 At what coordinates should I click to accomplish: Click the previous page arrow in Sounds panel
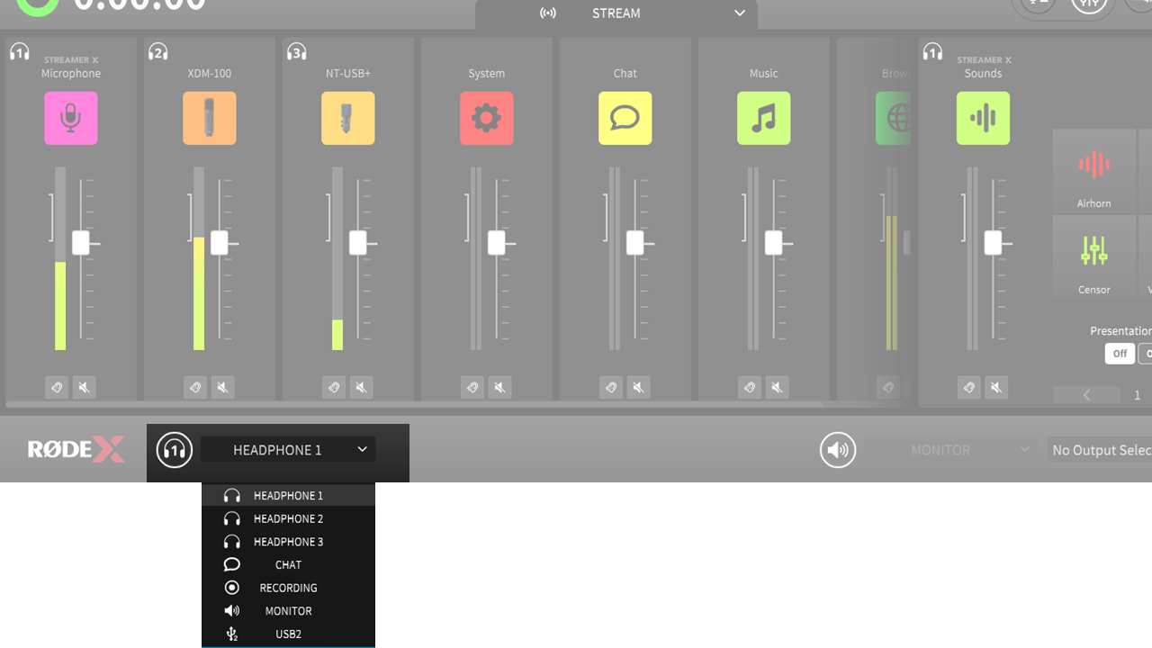coord(1086,394)
